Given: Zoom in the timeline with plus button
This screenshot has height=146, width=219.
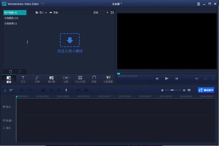Looking at the screenshot, I should [184, 90].
